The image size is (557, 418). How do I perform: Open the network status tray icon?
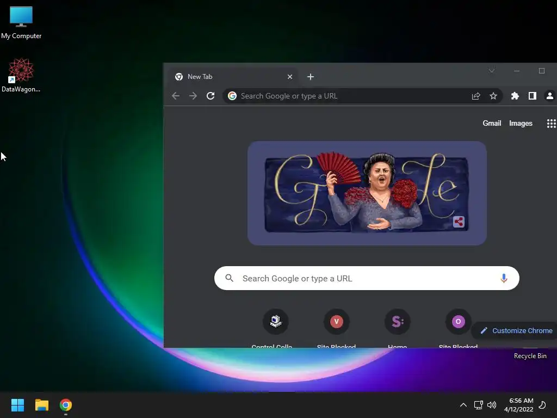(479, 405)
